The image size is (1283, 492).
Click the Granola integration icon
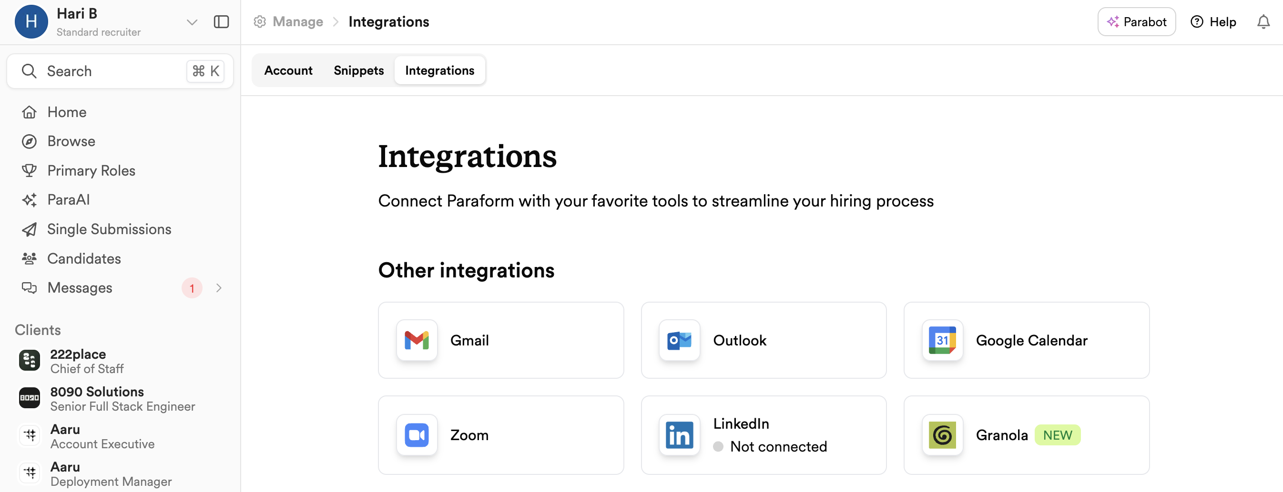[x=942, y=435]
